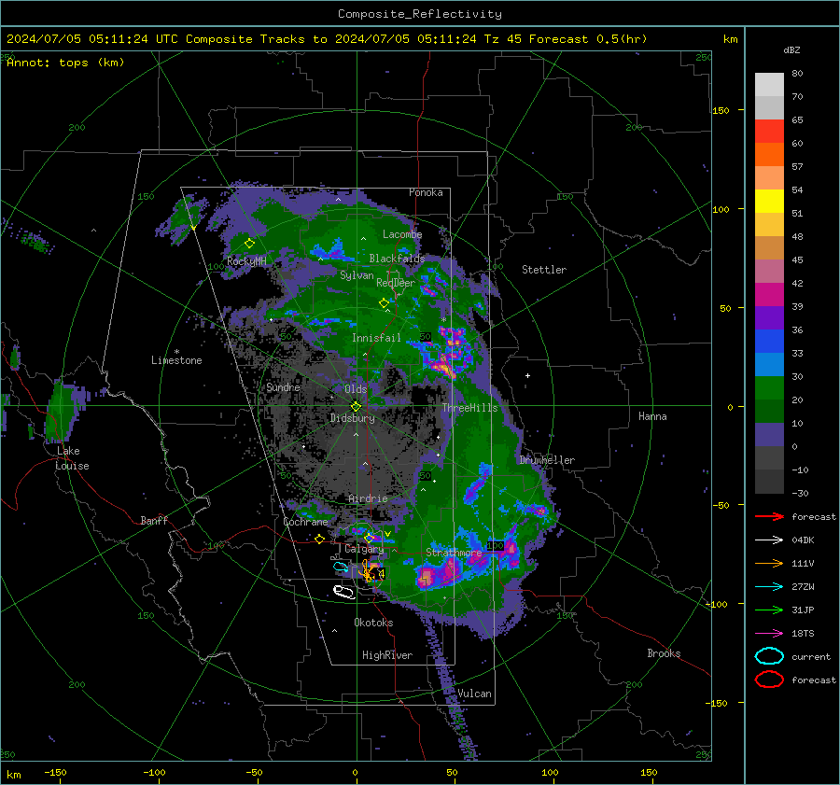Click the red forecast ellipse legend symbol
This screenshot has height=785, width=840.
pos(769,680)
